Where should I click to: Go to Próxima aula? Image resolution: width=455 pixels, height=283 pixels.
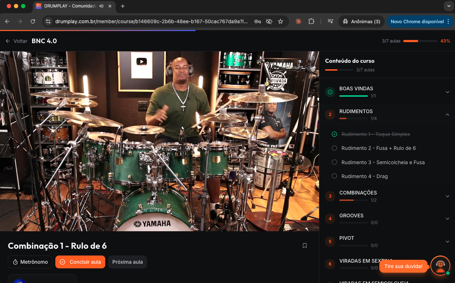click(127, 262)
